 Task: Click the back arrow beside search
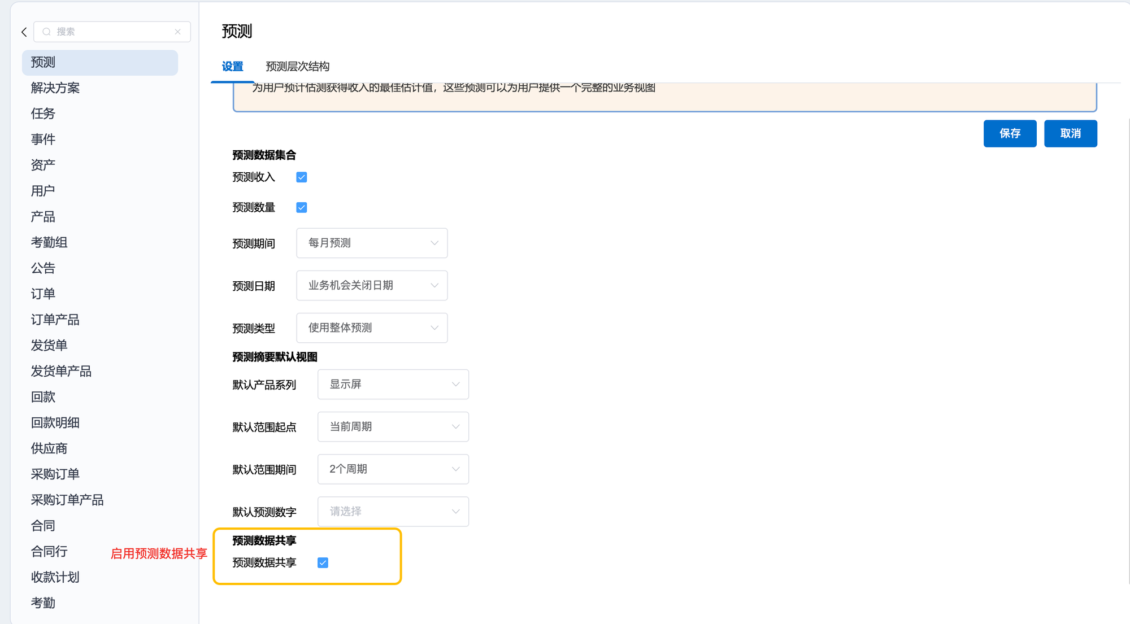pyautogui.click(x=24, y=32)
